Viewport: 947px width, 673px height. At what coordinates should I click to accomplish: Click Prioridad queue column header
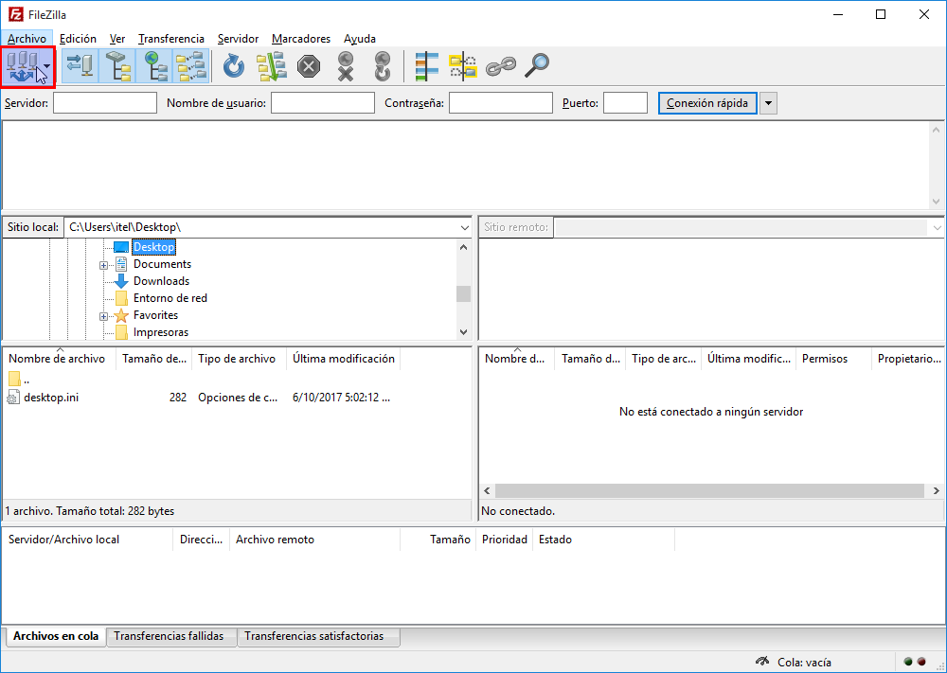pyautogui.click(x=505, y=540)
